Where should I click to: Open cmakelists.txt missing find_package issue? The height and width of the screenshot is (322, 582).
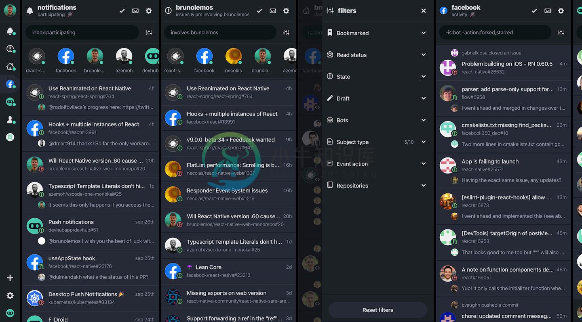click(x=503, y=135)
